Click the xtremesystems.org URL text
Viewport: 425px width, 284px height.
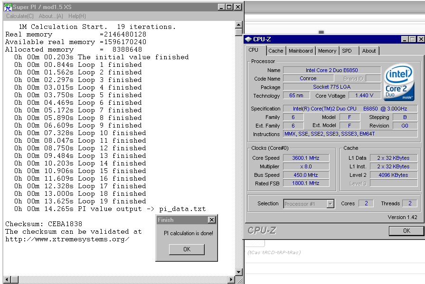click(67, 239)
